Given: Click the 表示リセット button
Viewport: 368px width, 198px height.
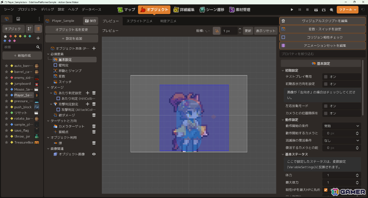Looking at the screenshot, I should click(266, 31).
